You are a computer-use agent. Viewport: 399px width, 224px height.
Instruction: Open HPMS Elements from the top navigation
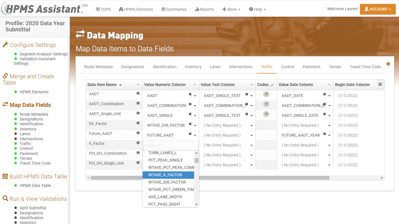136,9
